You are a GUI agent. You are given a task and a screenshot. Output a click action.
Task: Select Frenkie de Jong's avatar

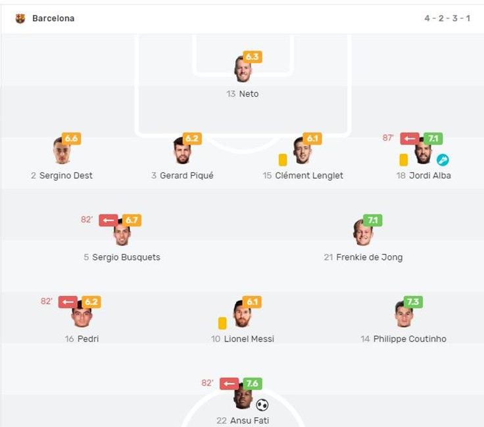363,233
